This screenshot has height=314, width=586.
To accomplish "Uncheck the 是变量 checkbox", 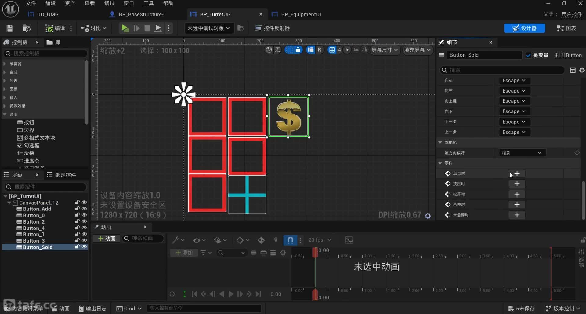I will click(528, 55).
